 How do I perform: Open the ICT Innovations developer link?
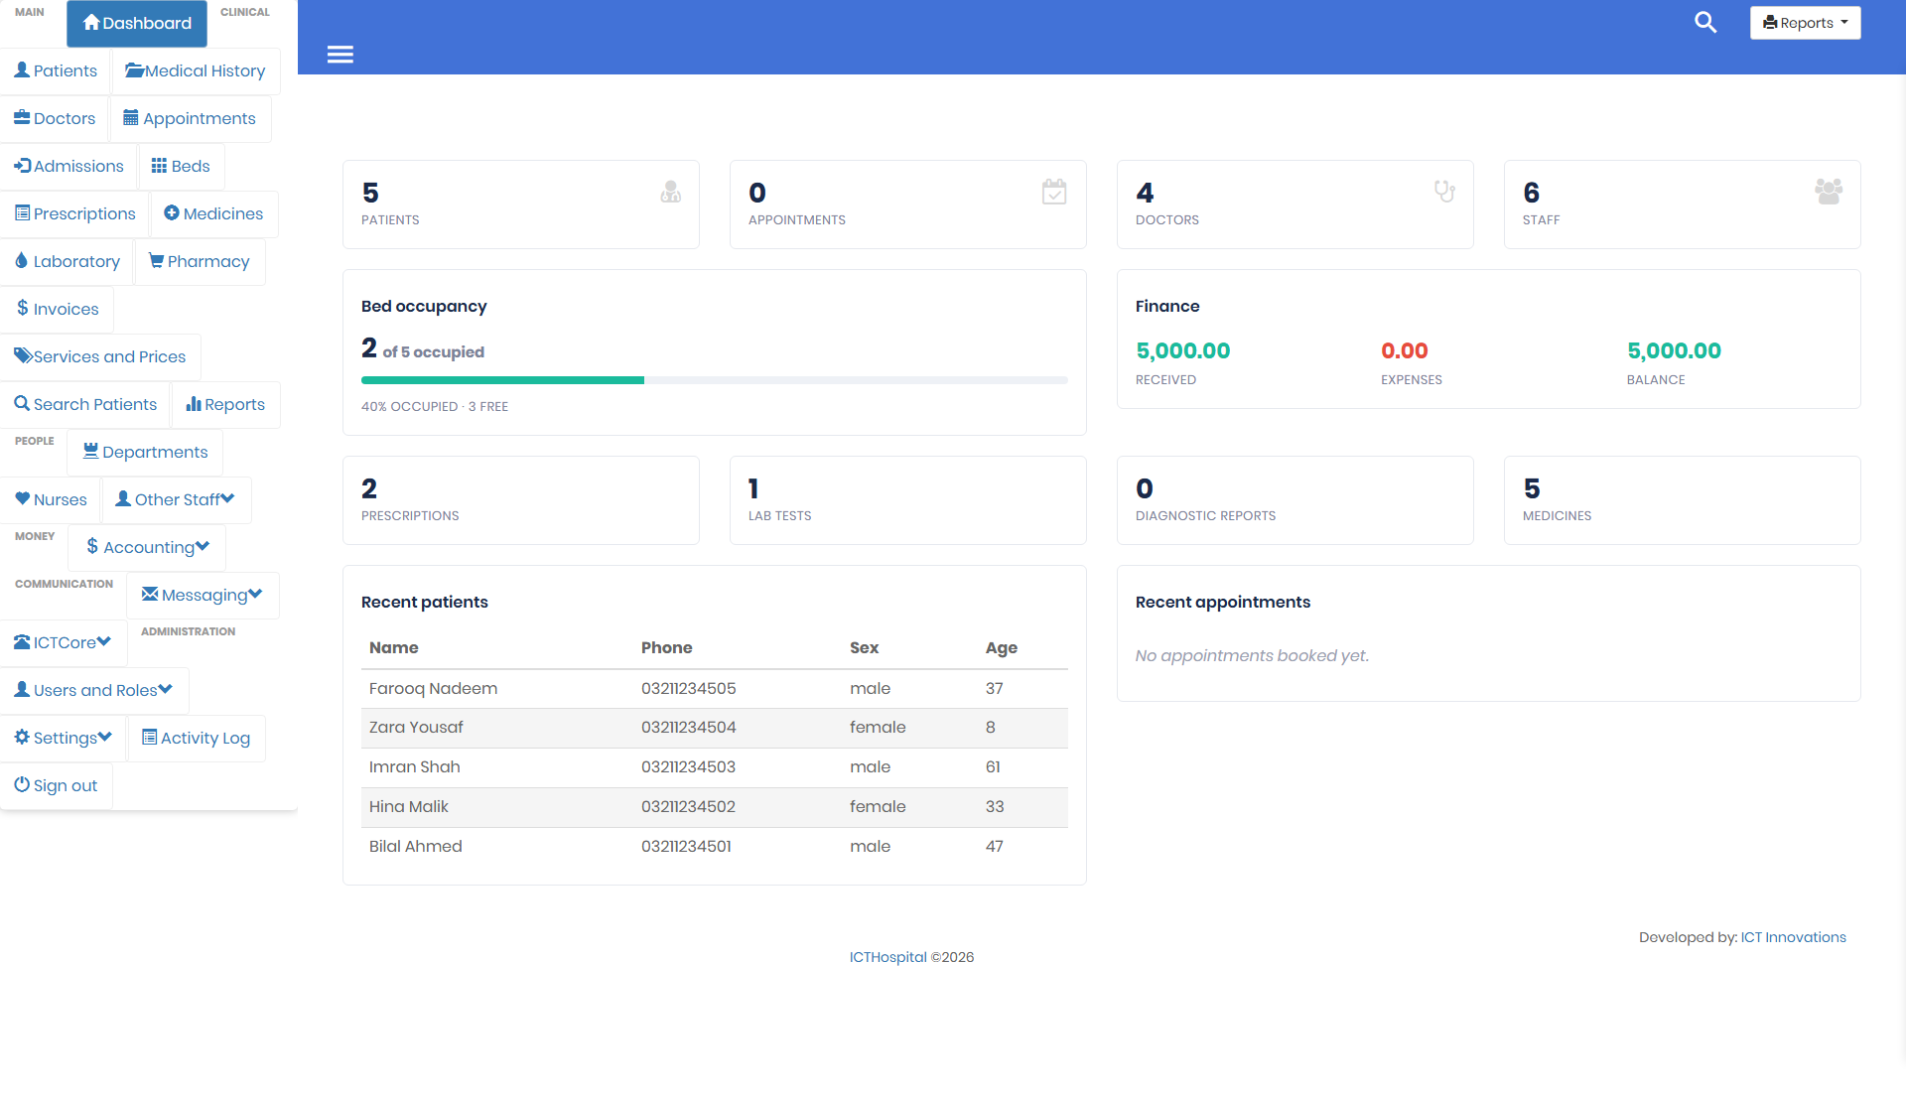coord(1793,937)
